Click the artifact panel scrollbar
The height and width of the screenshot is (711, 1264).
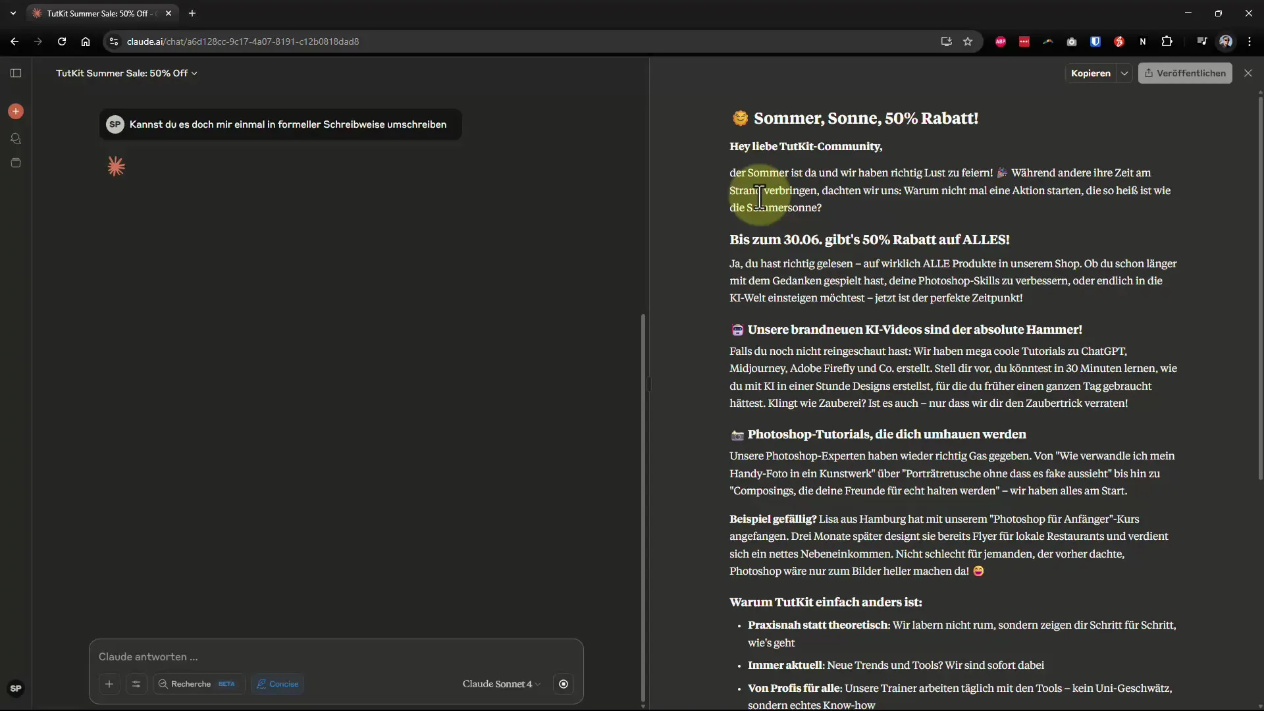point(1260,288)
